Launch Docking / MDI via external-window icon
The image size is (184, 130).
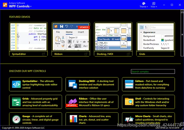click(x=128, y=54)
